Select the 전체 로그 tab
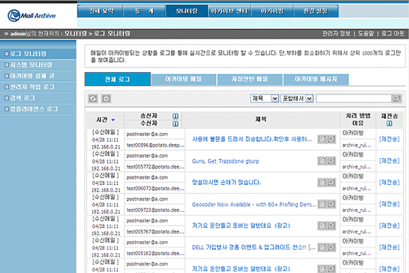The height and width of the screenshot is (273, 409). click(113, 80)
